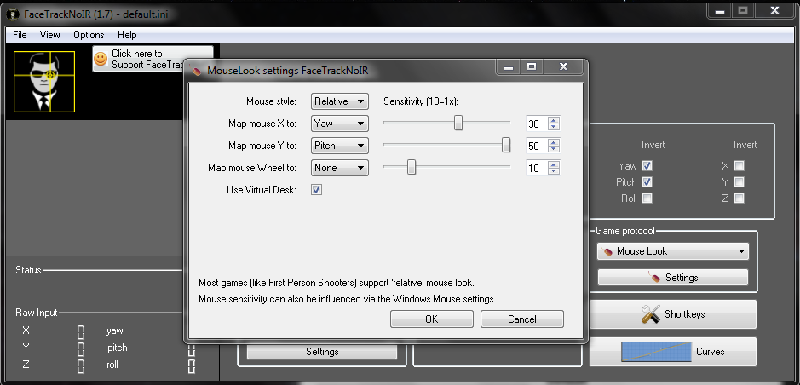800x385 pixels.
Task: Toggle the Invert Pitch checkbox
Action: click(647, 182)
